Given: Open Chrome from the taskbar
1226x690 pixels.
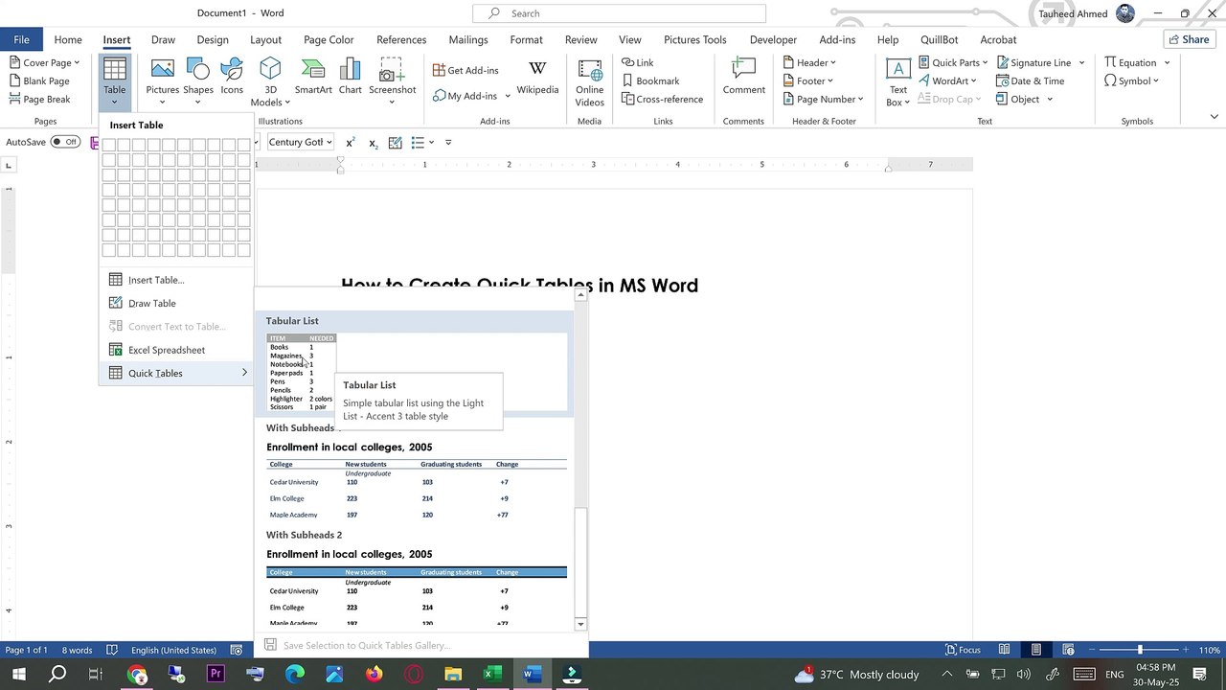Looking at the screenshot, I should pyautogui.click(x=137, y=675).
